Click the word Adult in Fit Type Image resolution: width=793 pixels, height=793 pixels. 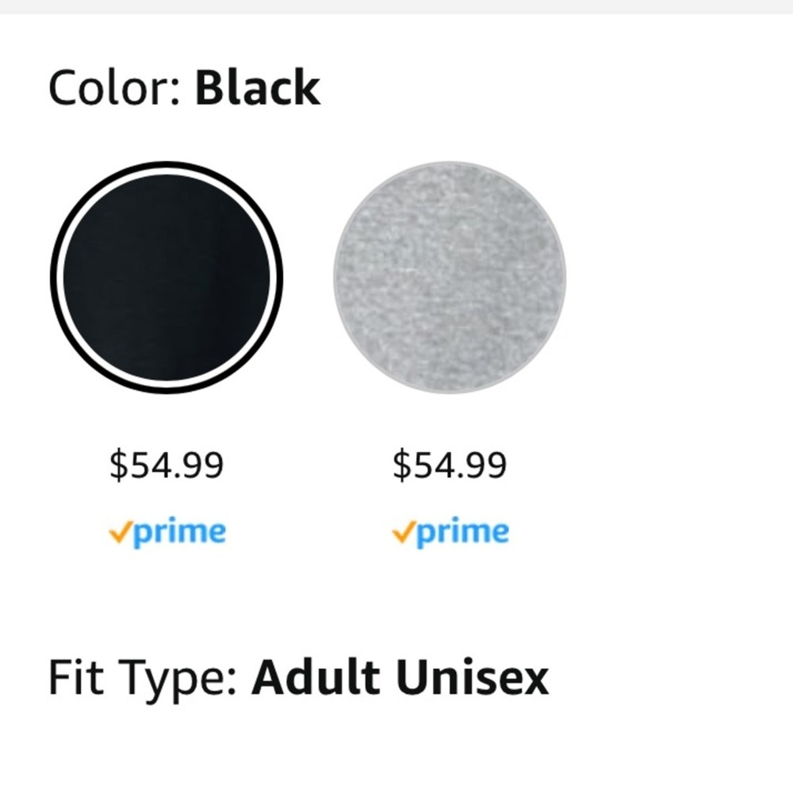316,676
